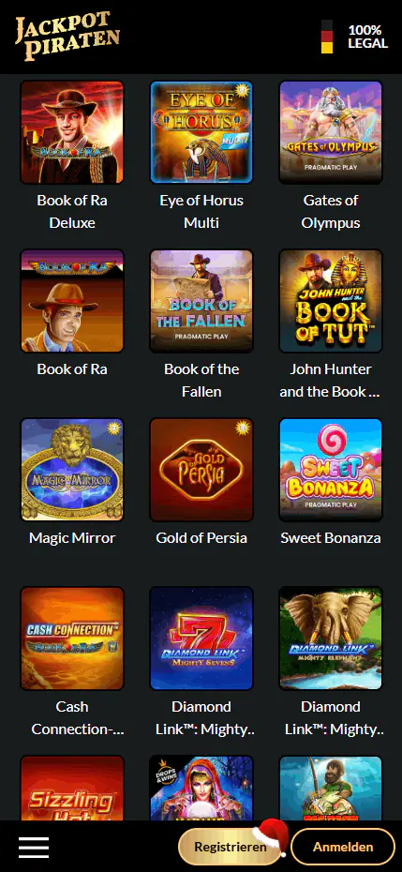Select the Book of Ra classic thumbnail
402x872 pixels.
(72, 301)
